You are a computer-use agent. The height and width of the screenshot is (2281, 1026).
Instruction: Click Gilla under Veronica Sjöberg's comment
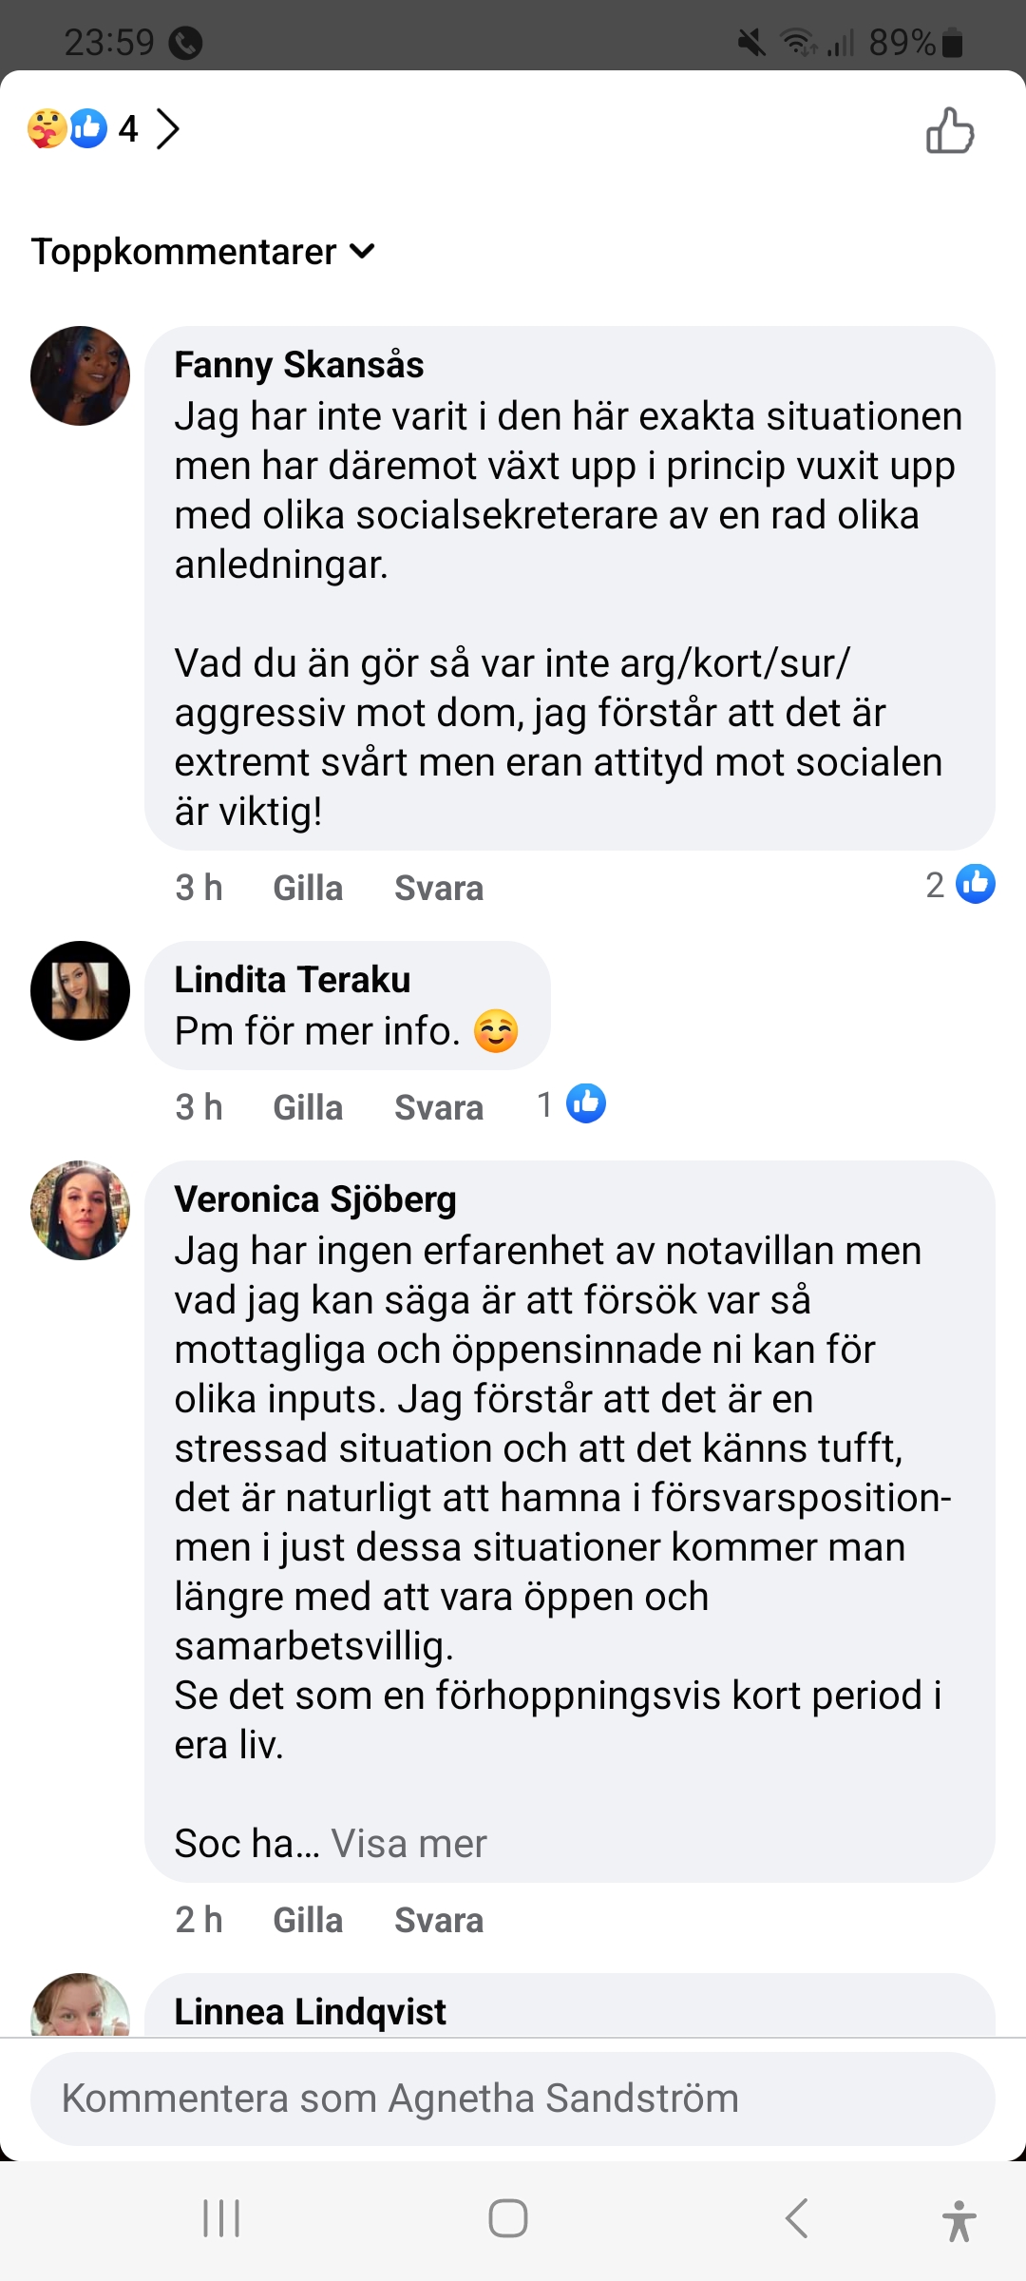coord(308,1920)
